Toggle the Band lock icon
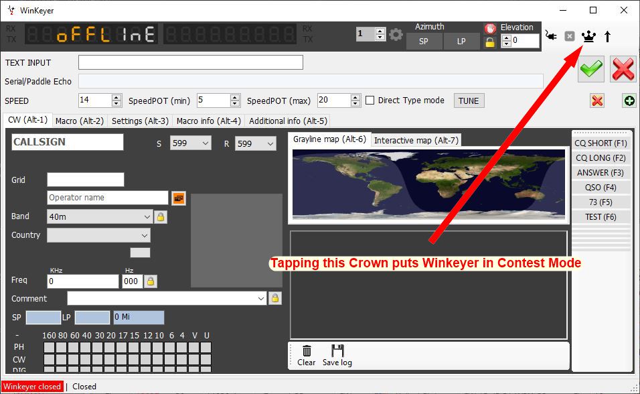 161,217
